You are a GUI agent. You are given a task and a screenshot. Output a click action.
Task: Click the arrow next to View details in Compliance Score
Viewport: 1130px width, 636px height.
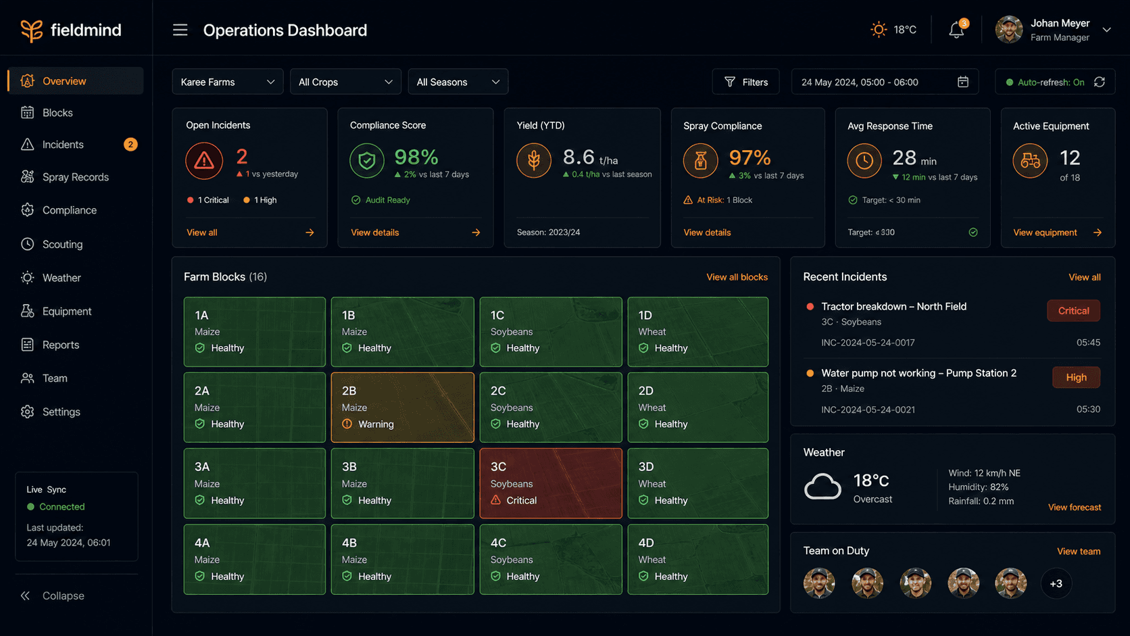(476, 233)
